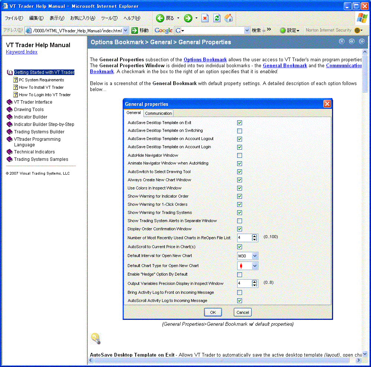Click the Norton Internet Security globe icon

click(x=357, y=30)
